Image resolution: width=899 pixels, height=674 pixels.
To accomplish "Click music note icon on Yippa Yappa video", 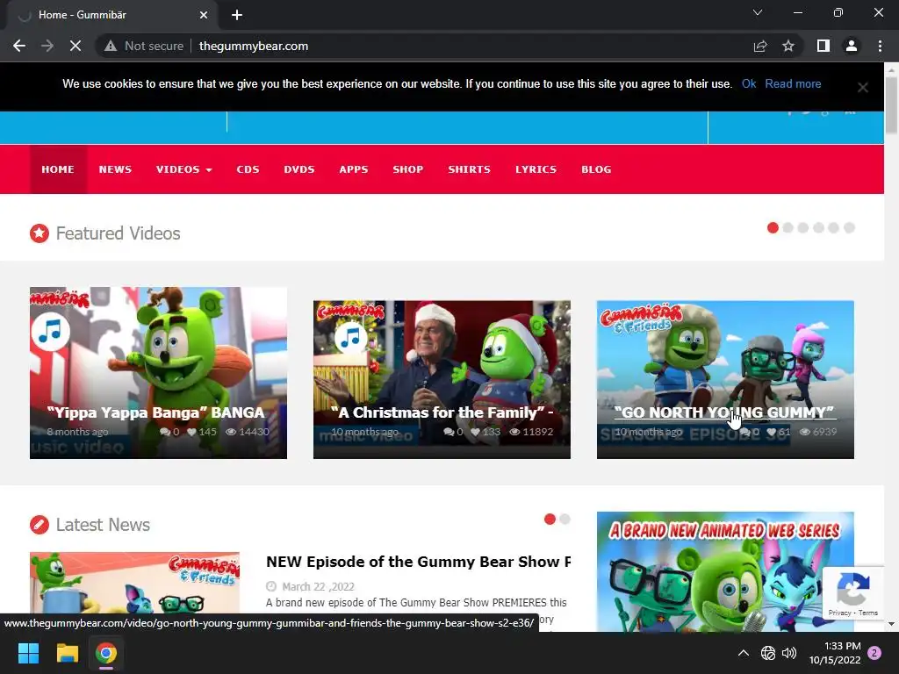I will pyautogui.click(x=50, y=331).
